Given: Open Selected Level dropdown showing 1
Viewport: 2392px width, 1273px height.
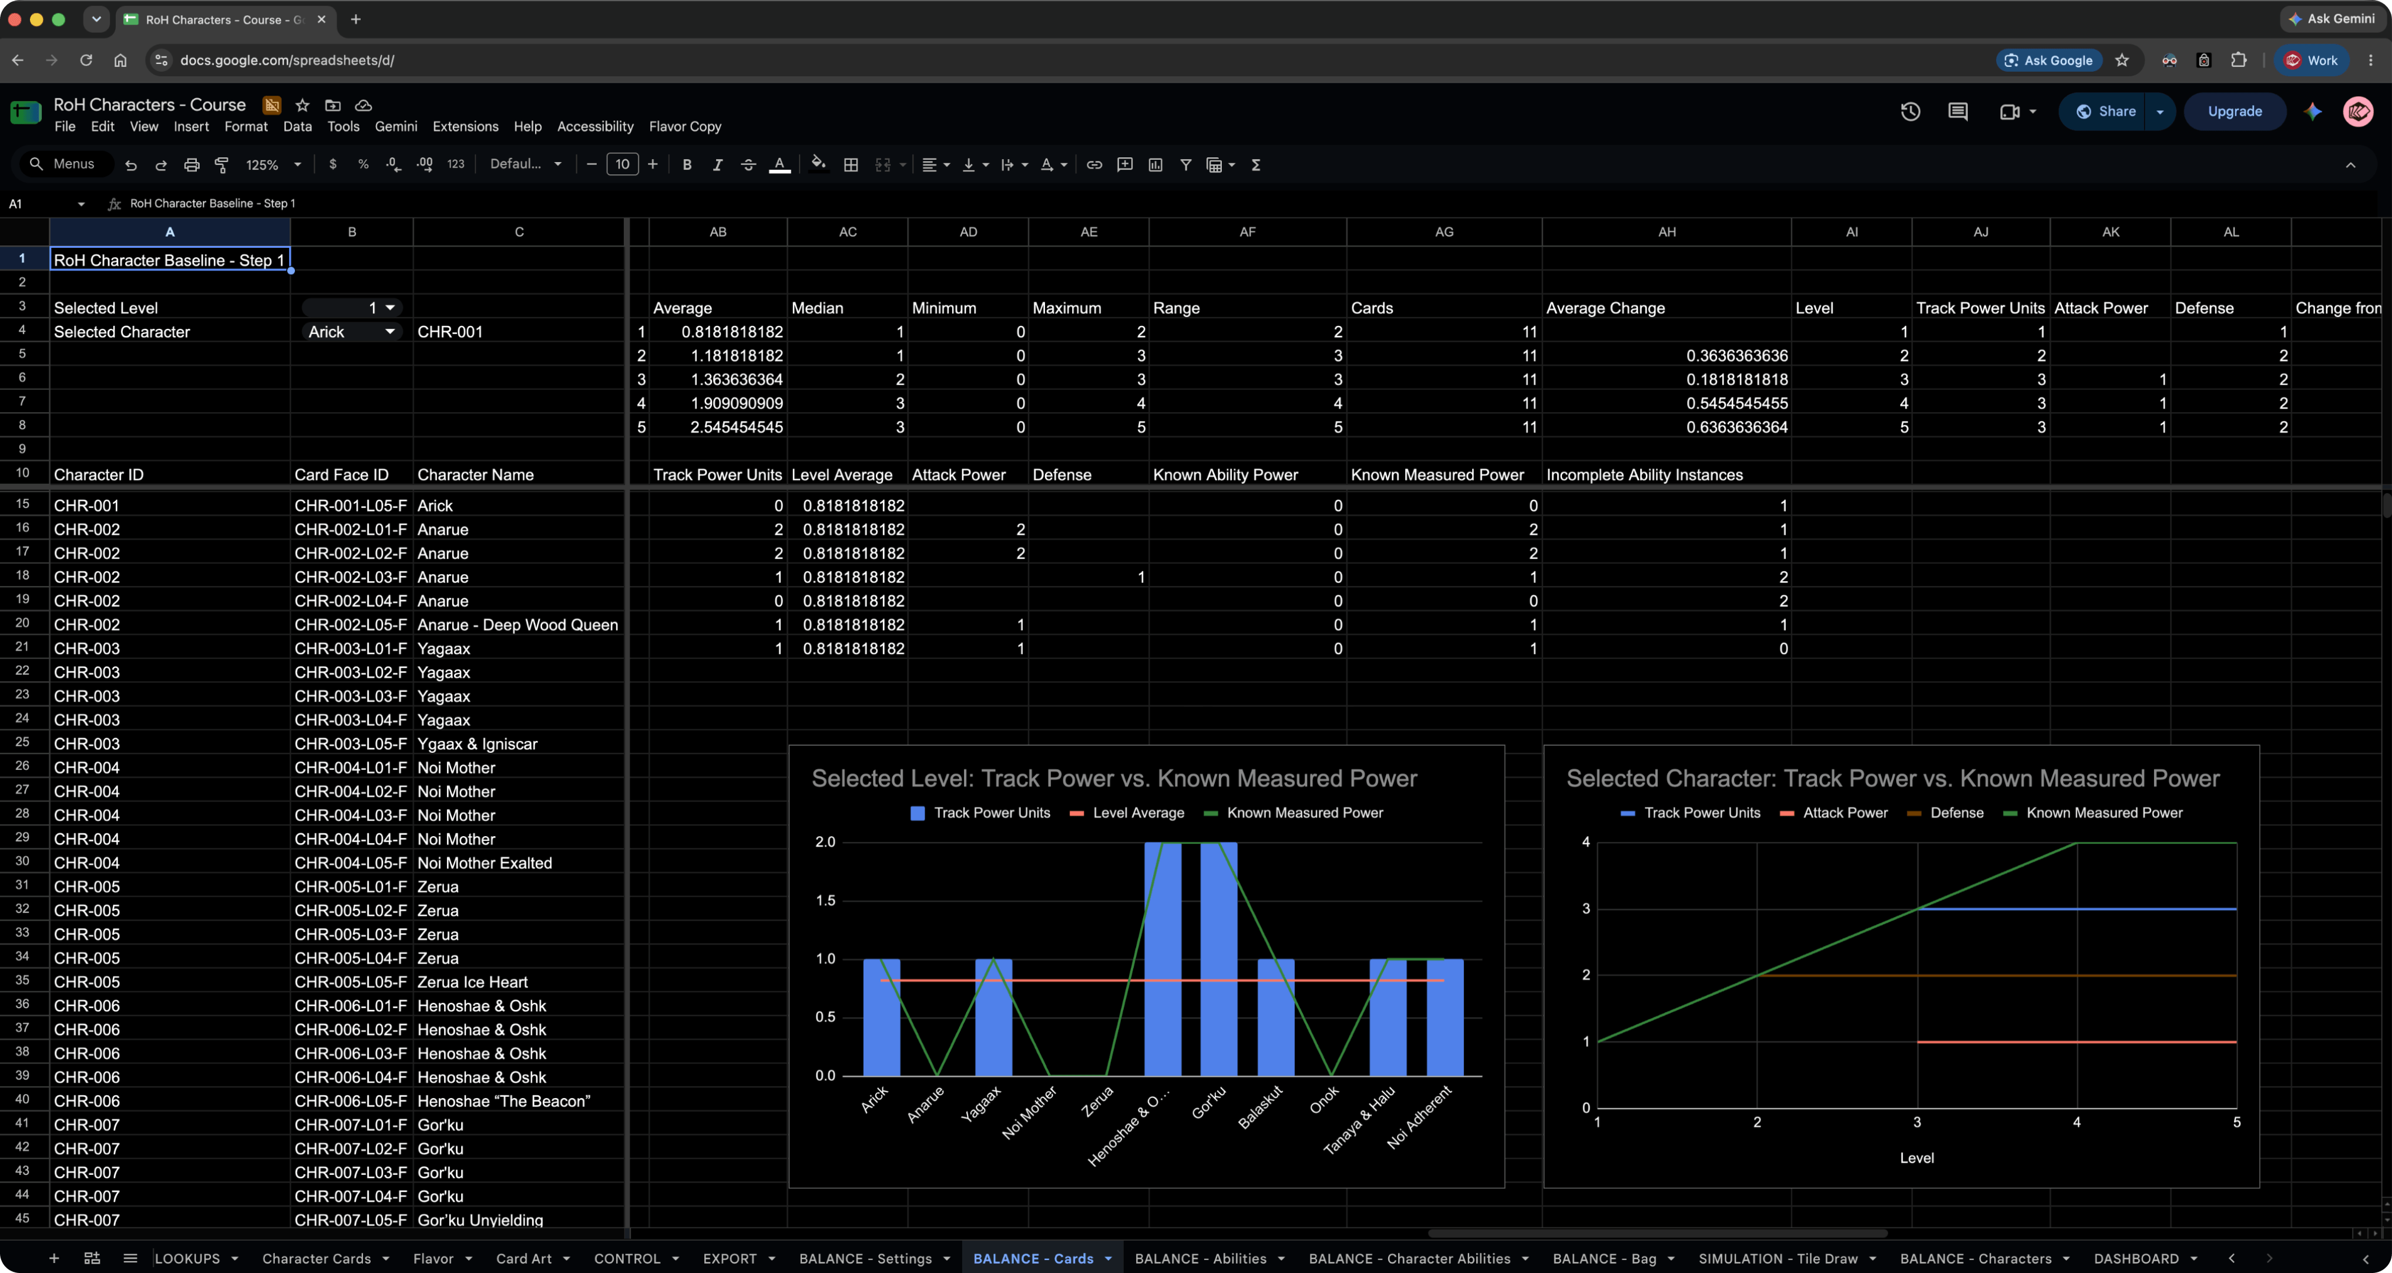Looking at the screenshot, I should click(351, 307).
